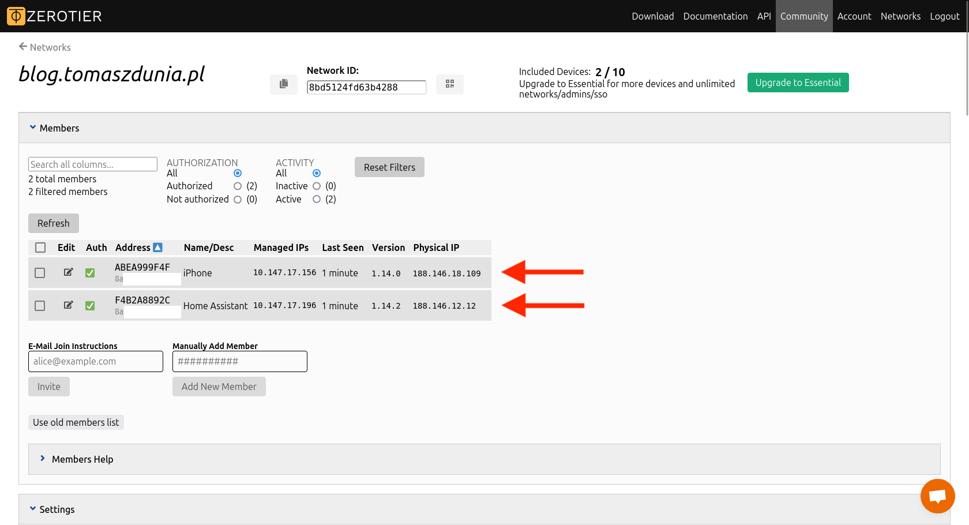Choose the Inactive activity filter radio
This screenshot has width=969, height=525.
tap(317, 186)
